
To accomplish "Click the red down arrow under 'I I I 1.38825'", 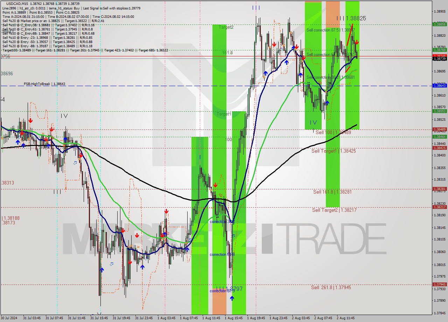I will tap(356, 42).
